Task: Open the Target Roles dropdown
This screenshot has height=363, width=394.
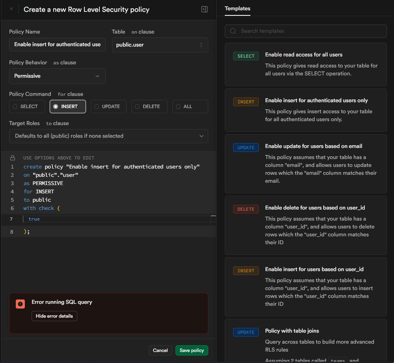Action: (108, 136)
